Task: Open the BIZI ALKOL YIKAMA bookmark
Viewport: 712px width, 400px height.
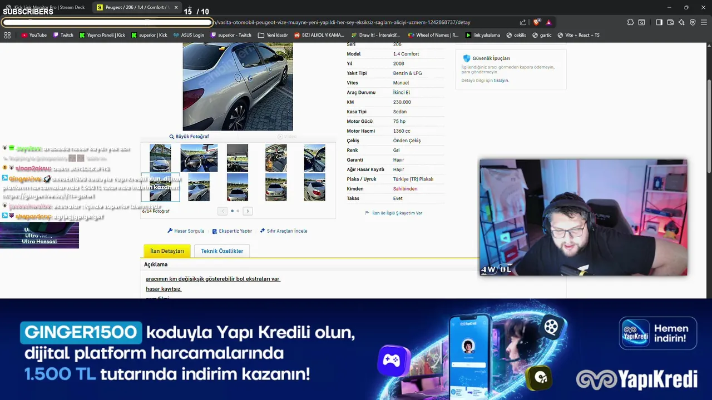Action: (319, 35)
